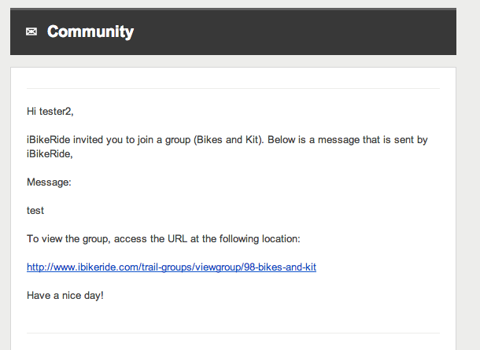Click the bottom horizontal divider below the closing
Viewport: 480px width, 350px height.
233,333
